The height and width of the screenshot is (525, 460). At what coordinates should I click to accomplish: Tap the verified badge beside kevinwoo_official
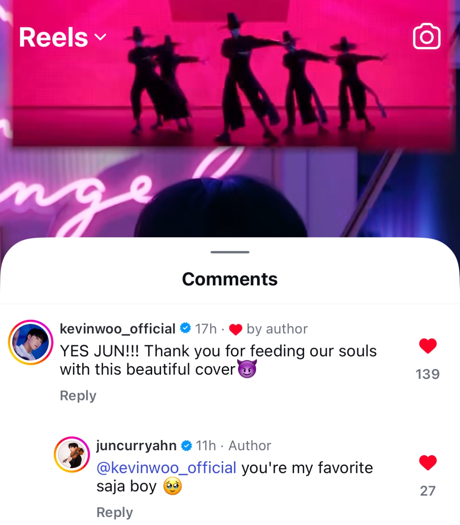[186, 328]
